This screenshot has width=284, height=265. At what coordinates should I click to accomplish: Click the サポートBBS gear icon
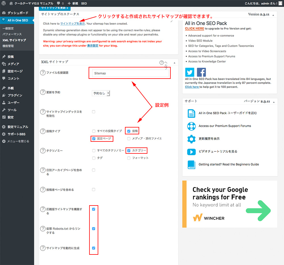coord(4,134)
